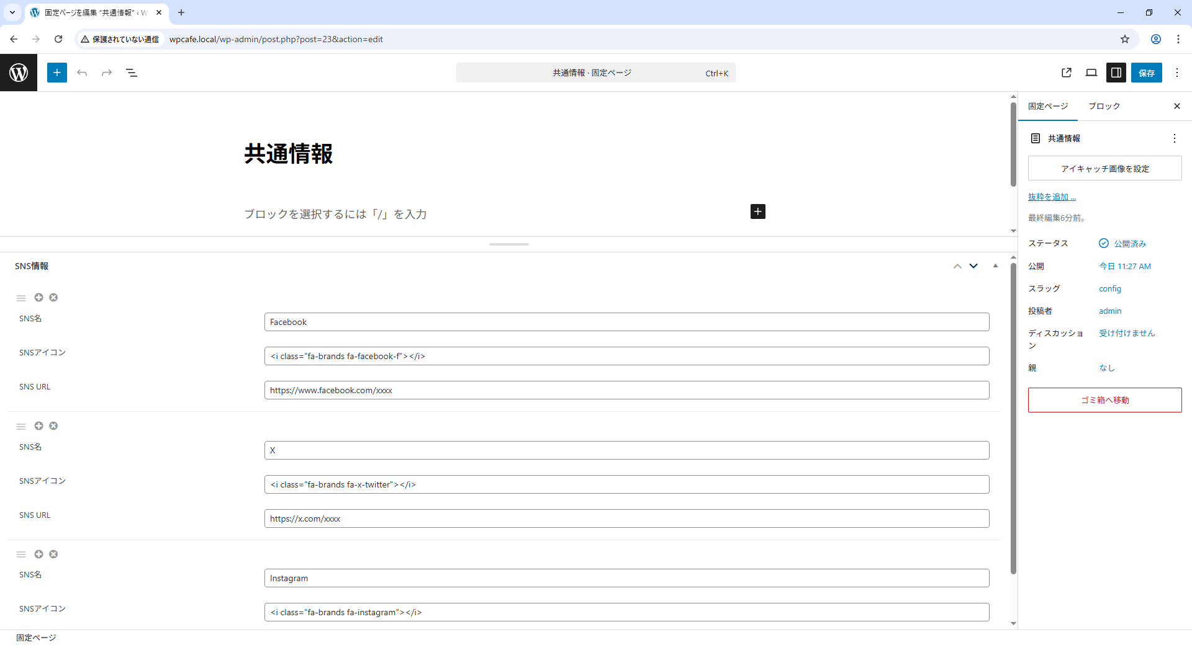Collapse the SNS情報 meta box

click(995, 266)
